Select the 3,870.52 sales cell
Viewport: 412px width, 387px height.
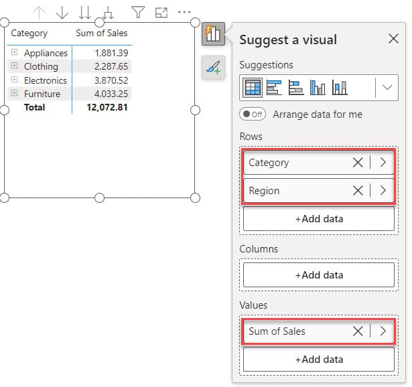click(x=111, y=80)
